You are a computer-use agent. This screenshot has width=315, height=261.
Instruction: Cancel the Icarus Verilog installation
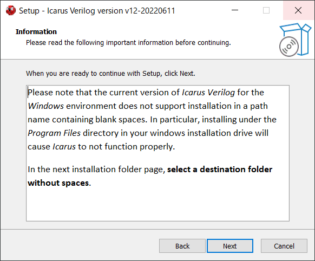284,246
